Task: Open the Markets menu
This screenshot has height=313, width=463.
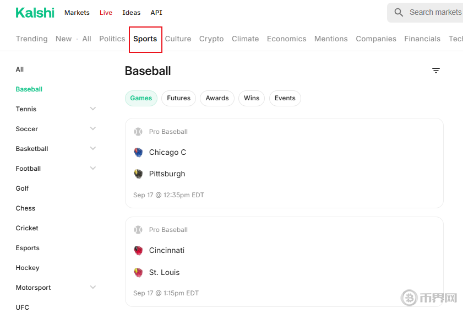Action: pyautogui.click(x=77, y=13)
